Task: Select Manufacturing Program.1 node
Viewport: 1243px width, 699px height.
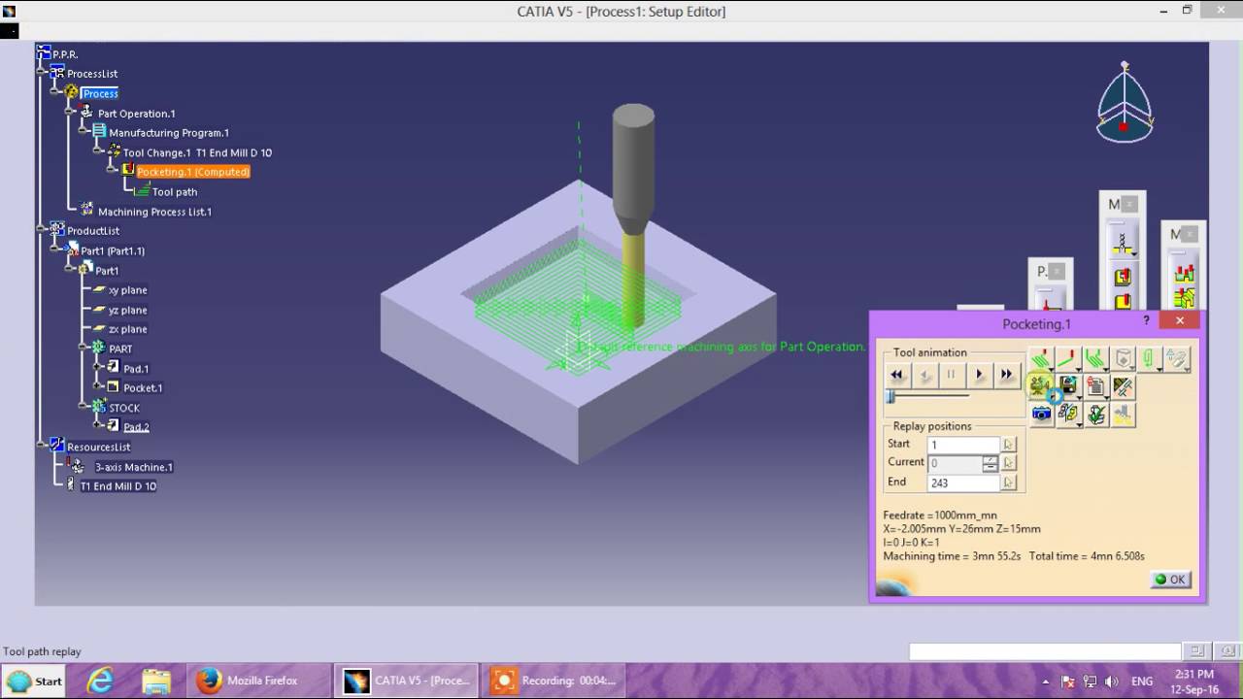Action: pyautogui.click(x=169, y=133)
